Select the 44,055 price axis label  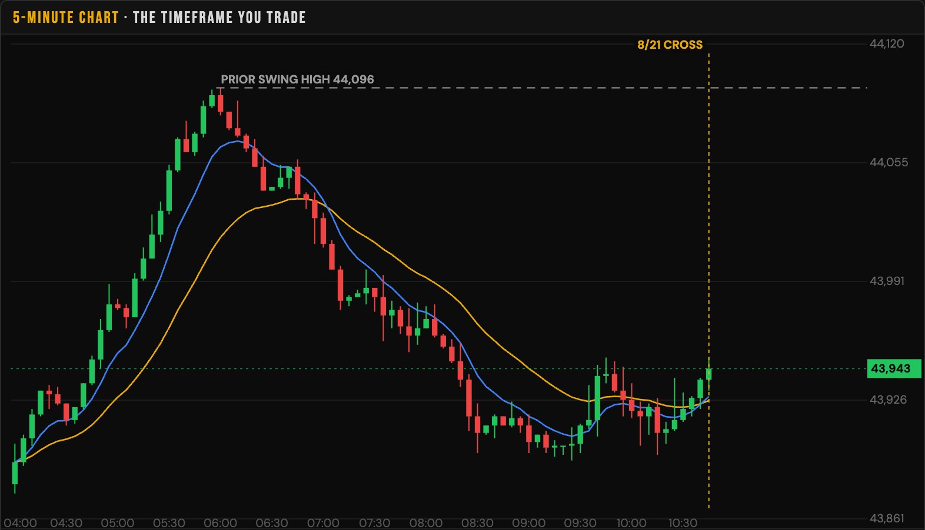(x=889, y=162)
